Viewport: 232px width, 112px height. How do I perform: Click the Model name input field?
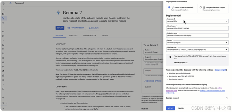click(x=197, y=28)
